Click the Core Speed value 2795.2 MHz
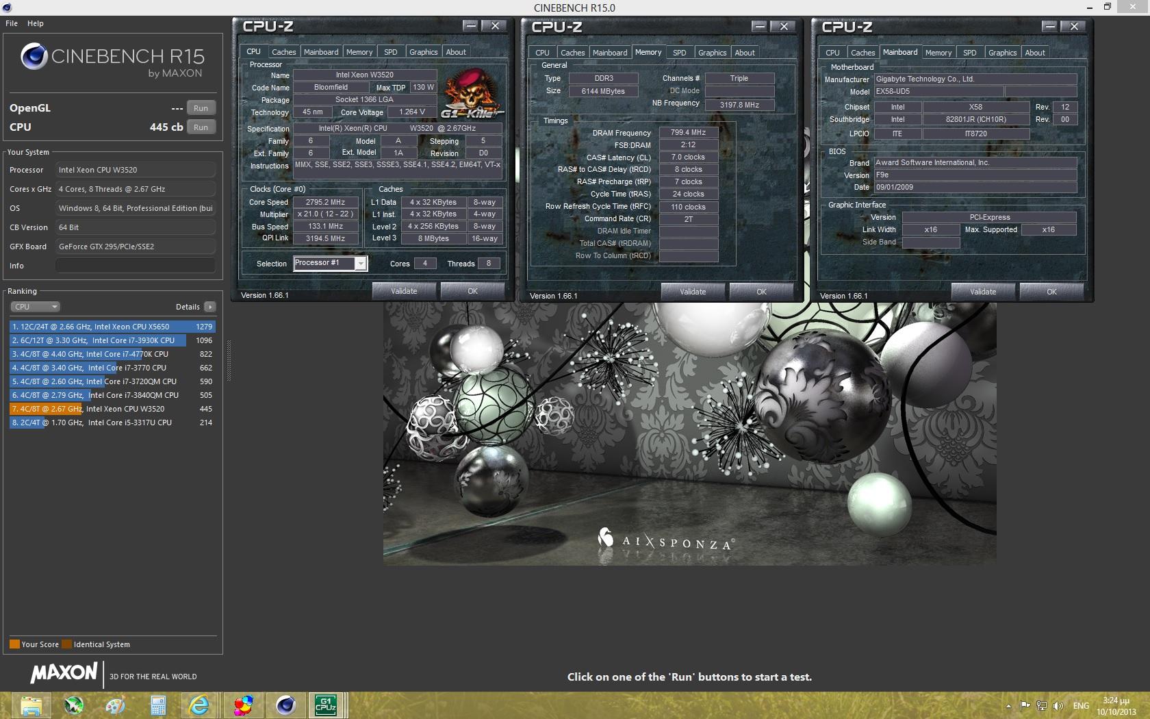Image resolution: width=1150 pixels, height=719 pixels. tap(325, 202)
